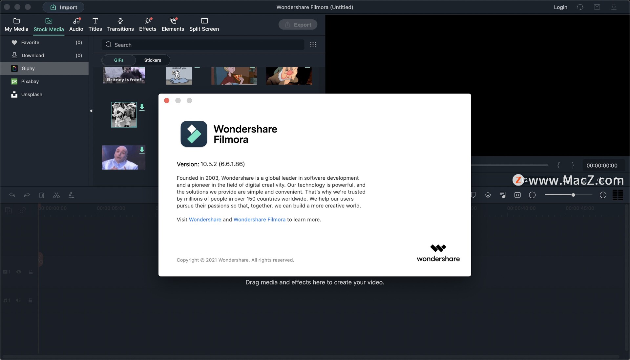Click the marker shield icon
The height and width of the screenshot is (360, 630).
(x=473, y=195)
